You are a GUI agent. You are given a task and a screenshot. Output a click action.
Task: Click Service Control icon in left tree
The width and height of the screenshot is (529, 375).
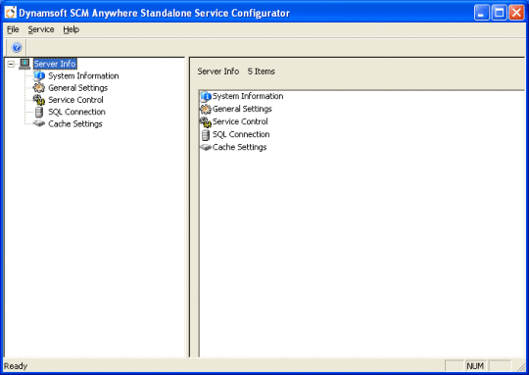(x=39, y=100)
